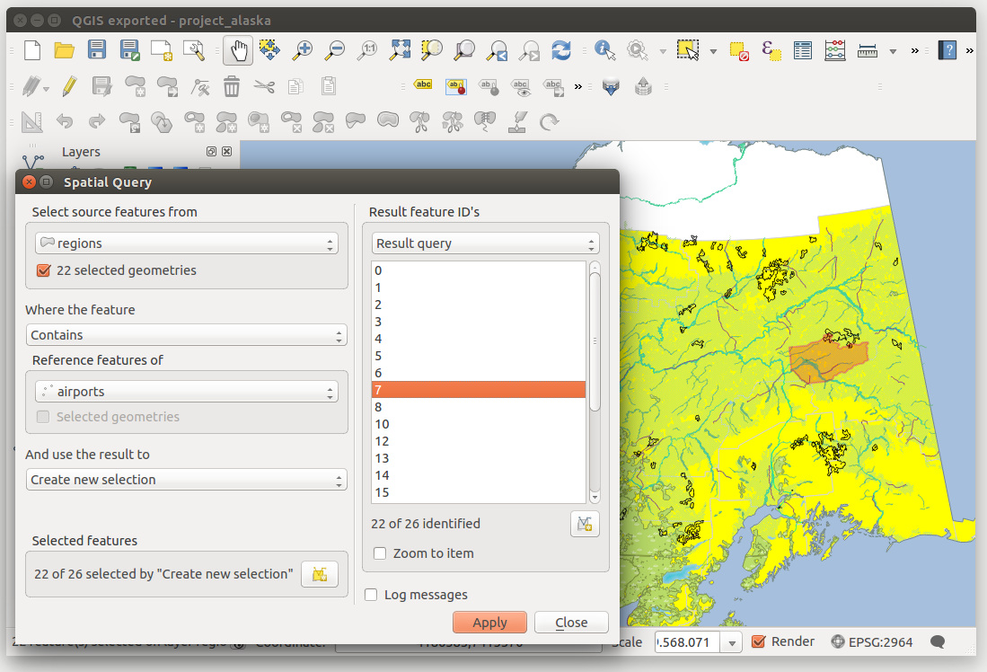
Task: Click the Refresh map icon
Action: pyautogui.click(x=561, y=50)
